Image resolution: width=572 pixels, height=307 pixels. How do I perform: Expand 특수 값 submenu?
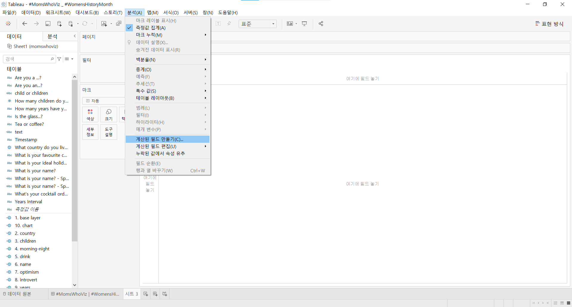[168, 91]
